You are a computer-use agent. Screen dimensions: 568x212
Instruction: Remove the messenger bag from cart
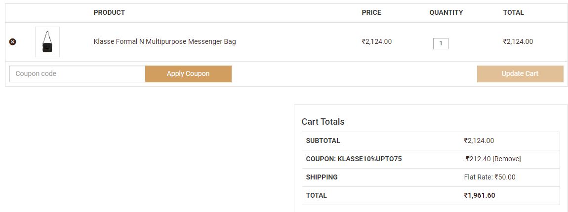13,42
